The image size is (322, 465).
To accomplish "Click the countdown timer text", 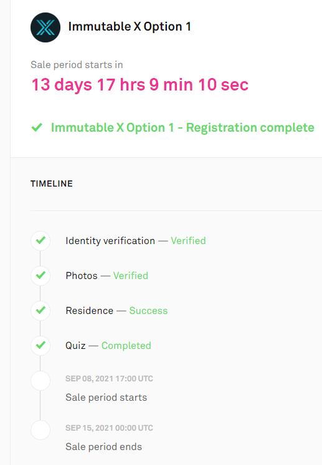I will pyautogui.click(x=140, y=85).
